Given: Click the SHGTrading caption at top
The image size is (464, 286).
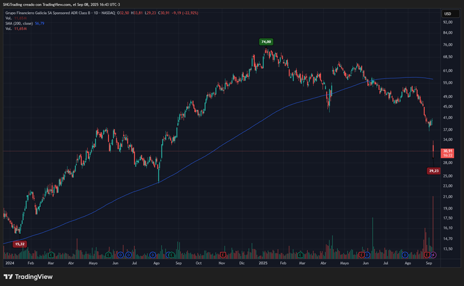Looking at the screenshot, I should coord(61,4).
